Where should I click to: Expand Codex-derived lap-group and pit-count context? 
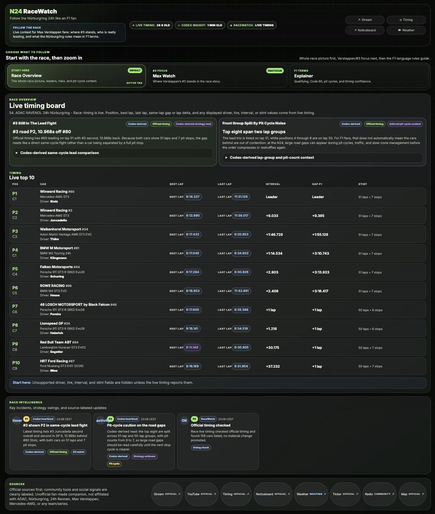click(323, 157)
